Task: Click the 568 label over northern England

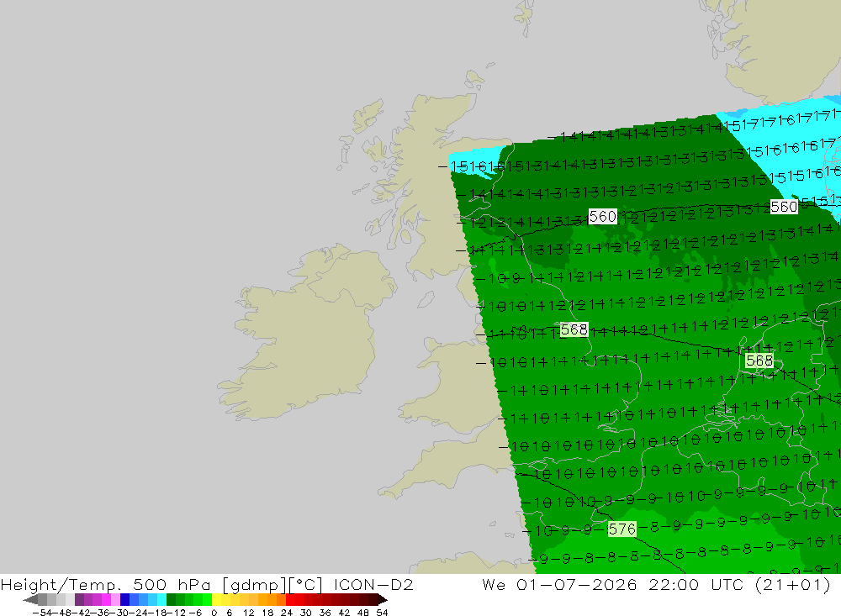Action: (x=574, y=329)
